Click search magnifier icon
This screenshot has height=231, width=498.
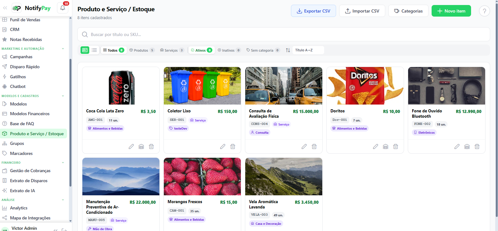click(x=85, y=34)
